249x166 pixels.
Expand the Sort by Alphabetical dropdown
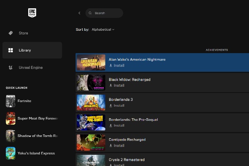103,29
